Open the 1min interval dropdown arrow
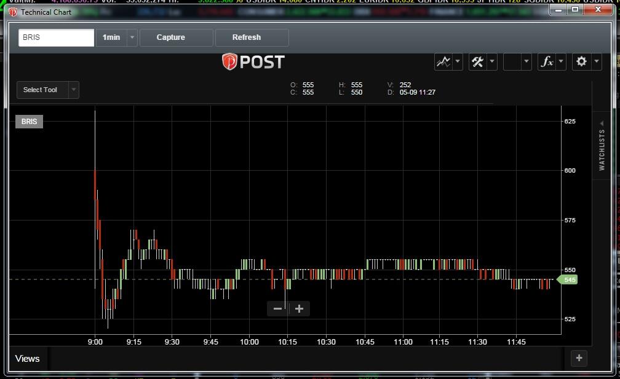The height and width of the screenshot is (379, 620). (132, 37)
